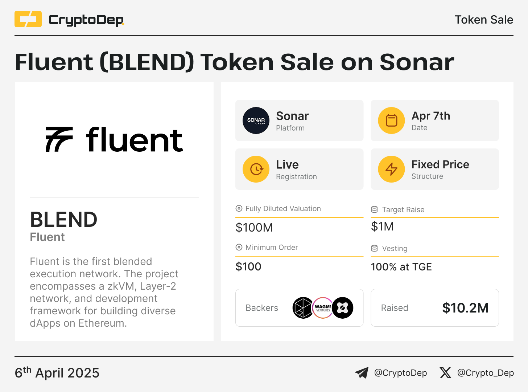Select the Backers box label

click(262, 308)
